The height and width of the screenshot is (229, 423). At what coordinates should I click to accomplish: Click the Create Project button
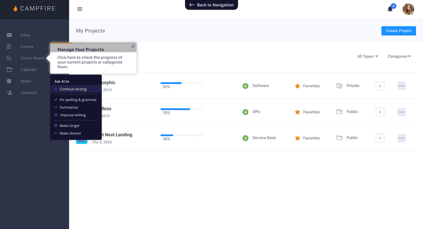(x=398, y=31)
